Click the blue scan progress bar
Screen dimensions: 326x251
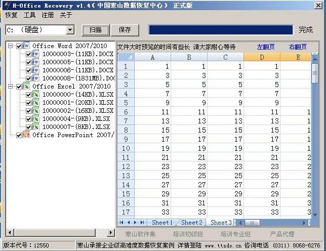click(x=221, y=30)
